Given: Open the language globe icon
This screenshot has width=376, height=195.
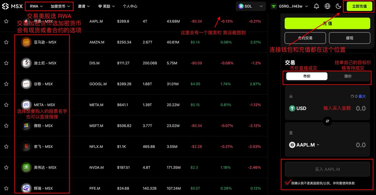Looking at the screenshot, I should 327,6.
